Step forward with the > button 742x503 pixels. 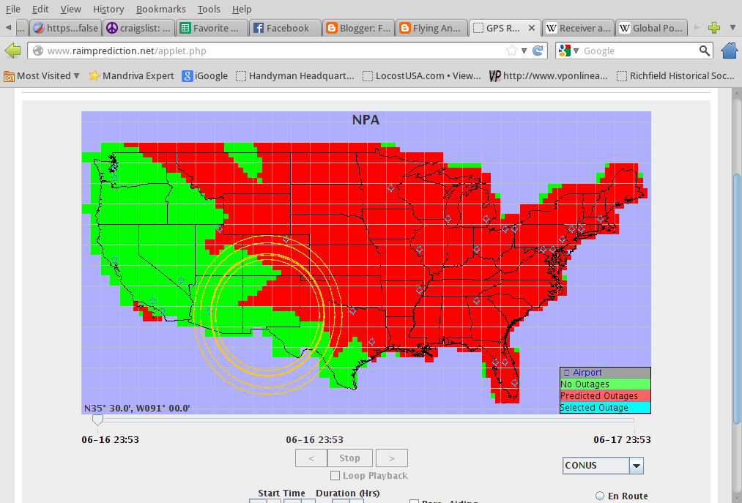392,458
